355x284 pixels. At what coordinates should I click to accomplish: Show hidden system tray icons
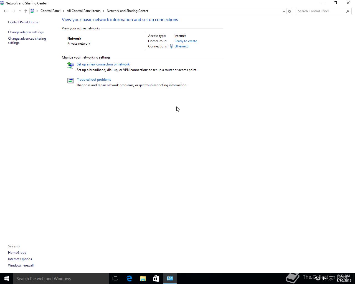[x=311, y=278]
